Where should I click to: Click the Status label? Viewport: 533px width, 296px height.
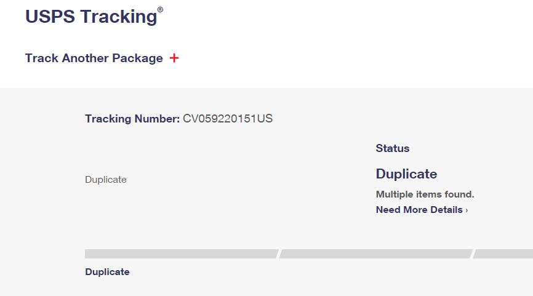[393, 148]
